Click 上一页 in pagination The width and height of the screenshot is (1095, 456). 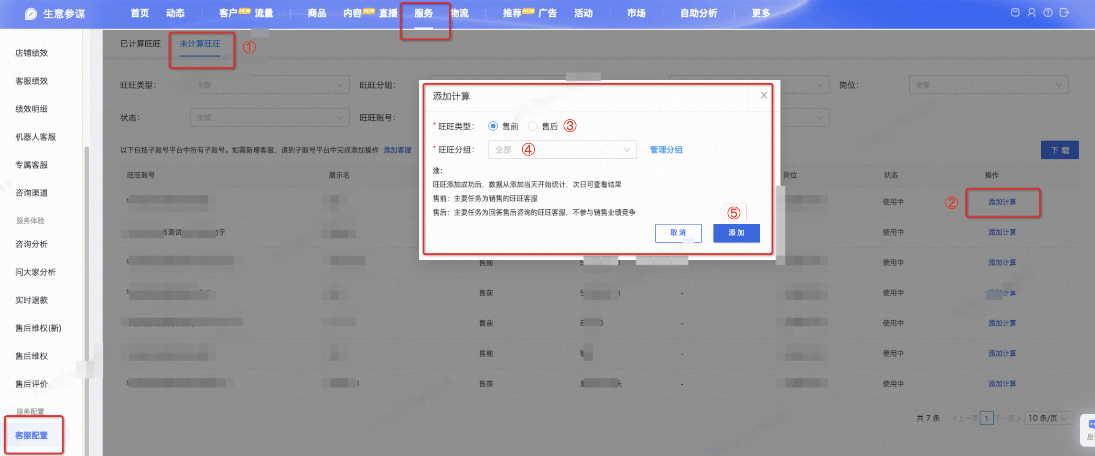(x=965, y=419)
